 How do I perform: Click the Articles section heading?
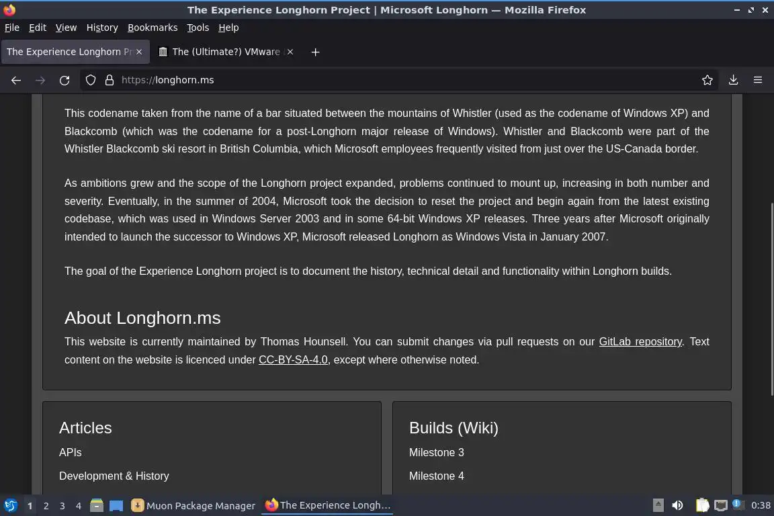point(85,428)
